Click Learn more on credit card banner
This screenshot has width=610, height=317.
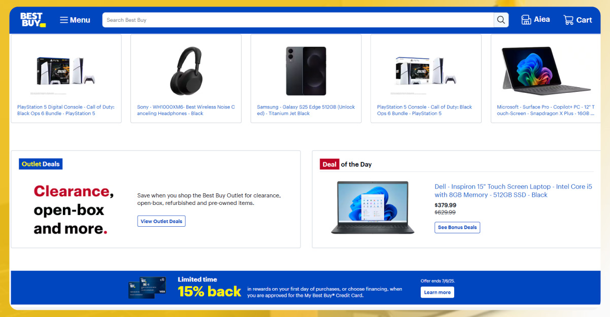(437, 292)
